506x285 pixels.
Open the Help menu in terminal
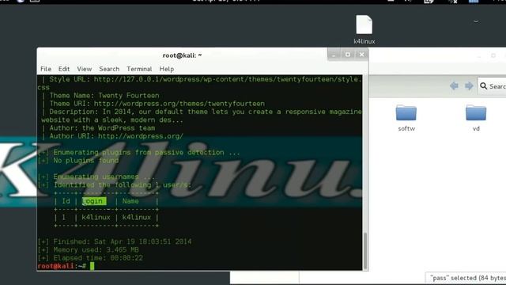(167, 69)
